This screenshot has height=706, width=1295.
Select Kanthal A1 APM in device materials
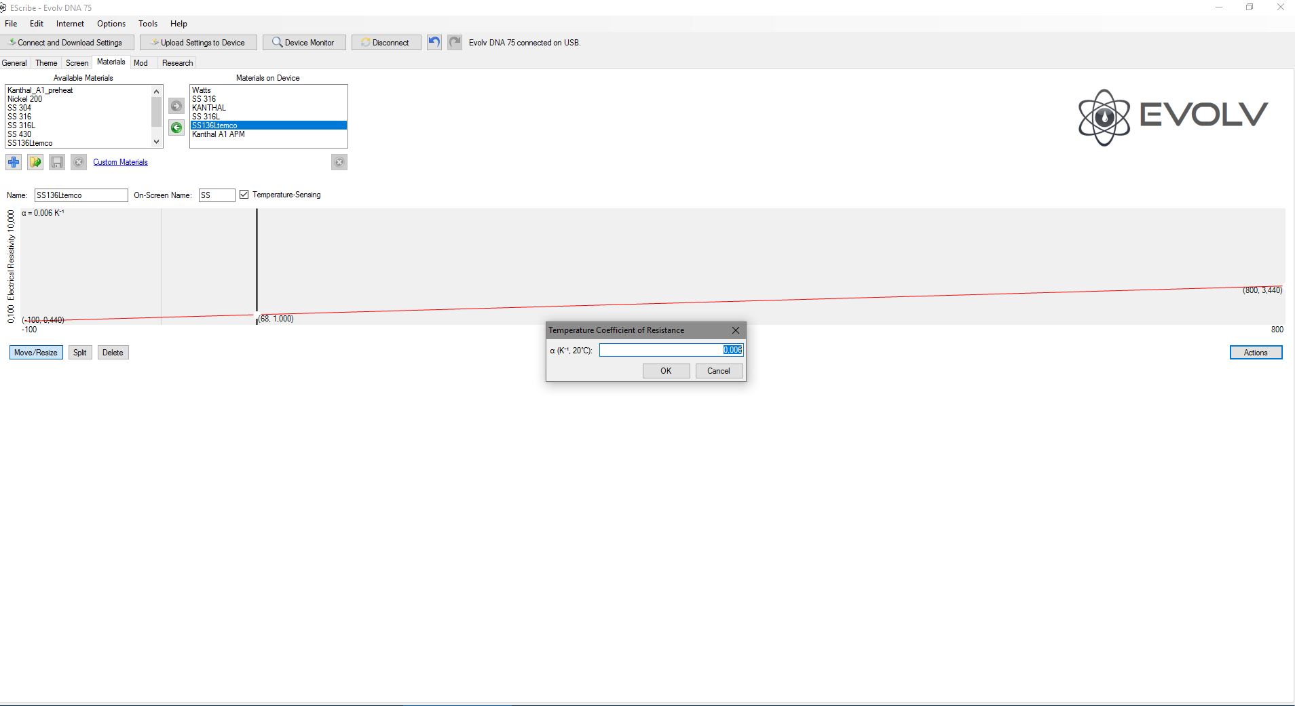coord(219,134)
